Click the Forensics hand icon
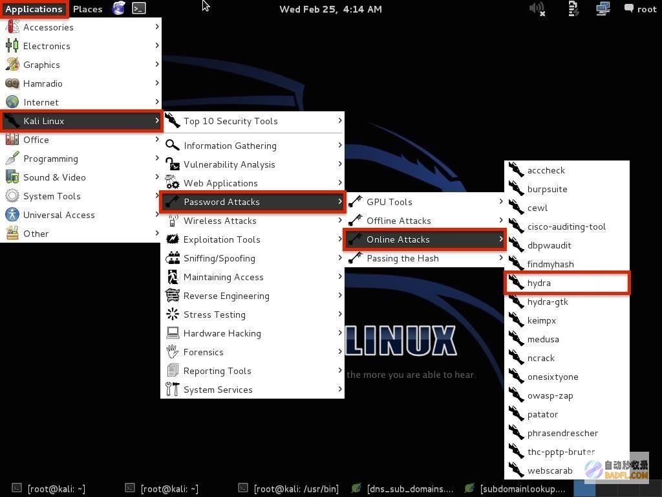662x497 pixels. pyautogui.click(x=172, y=351)
